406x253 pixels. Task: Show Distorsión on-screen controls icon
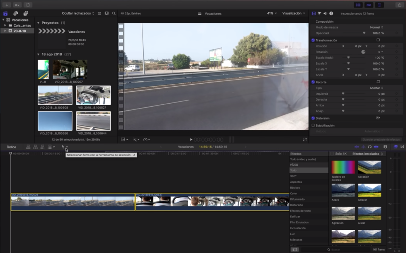coord(378,118)
